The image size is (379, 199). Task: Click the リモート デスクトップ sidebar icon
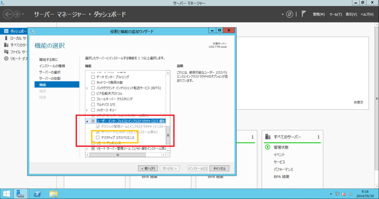point(6,59)
